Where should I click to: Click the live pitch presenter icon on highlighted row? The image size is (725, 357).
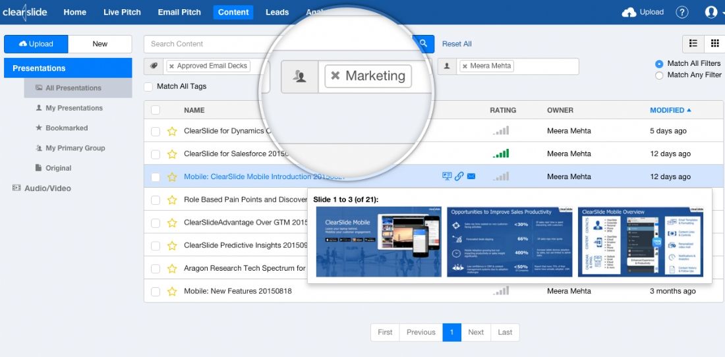coord(447,176)
